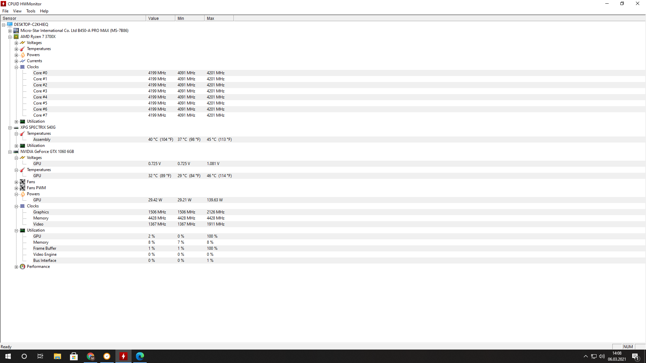The image size is (646, 363).
Task: Collapse the GPU Utilization node
Action: [16, 231]
